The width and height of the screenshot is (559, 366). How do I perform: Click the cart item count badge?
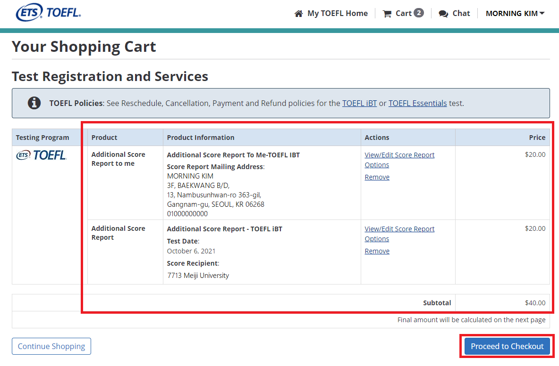[x=418, y=13]
